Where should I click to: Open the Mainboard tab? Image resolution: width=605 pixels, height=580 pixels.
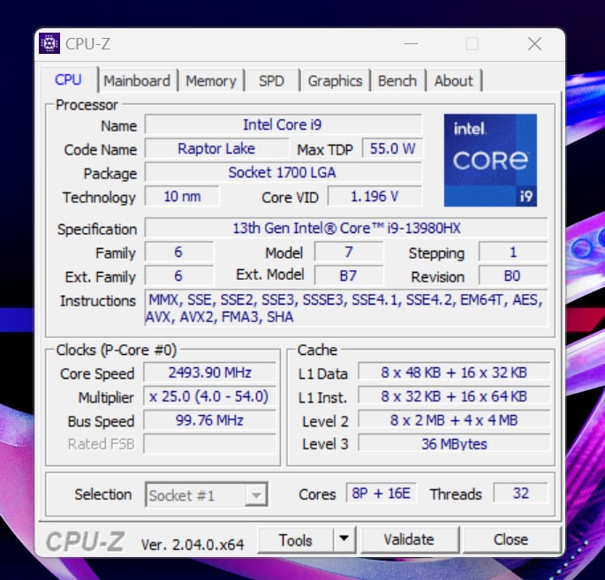click(136, 80)
